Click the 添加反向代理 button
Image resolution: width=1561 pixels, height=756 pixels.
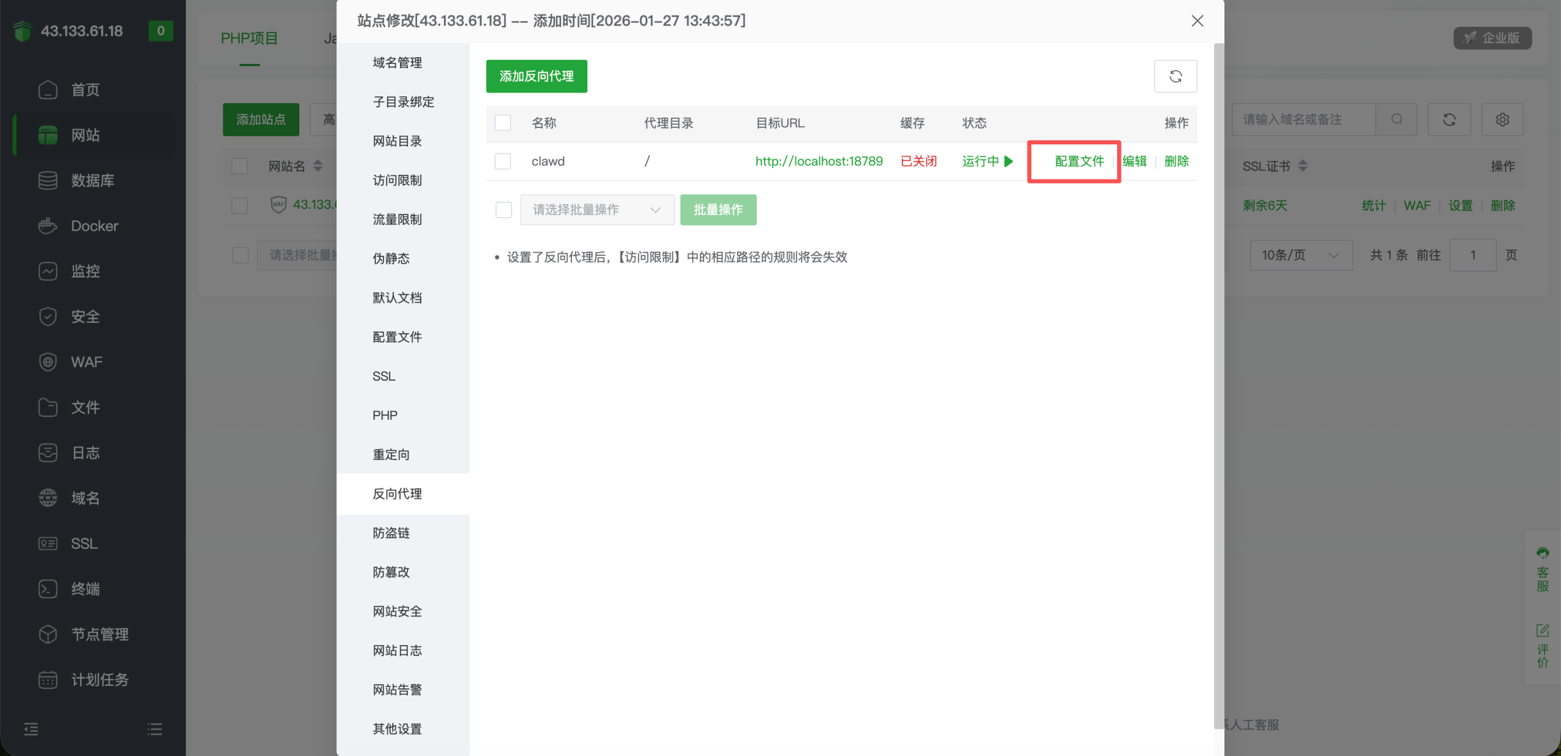(536, 76)
